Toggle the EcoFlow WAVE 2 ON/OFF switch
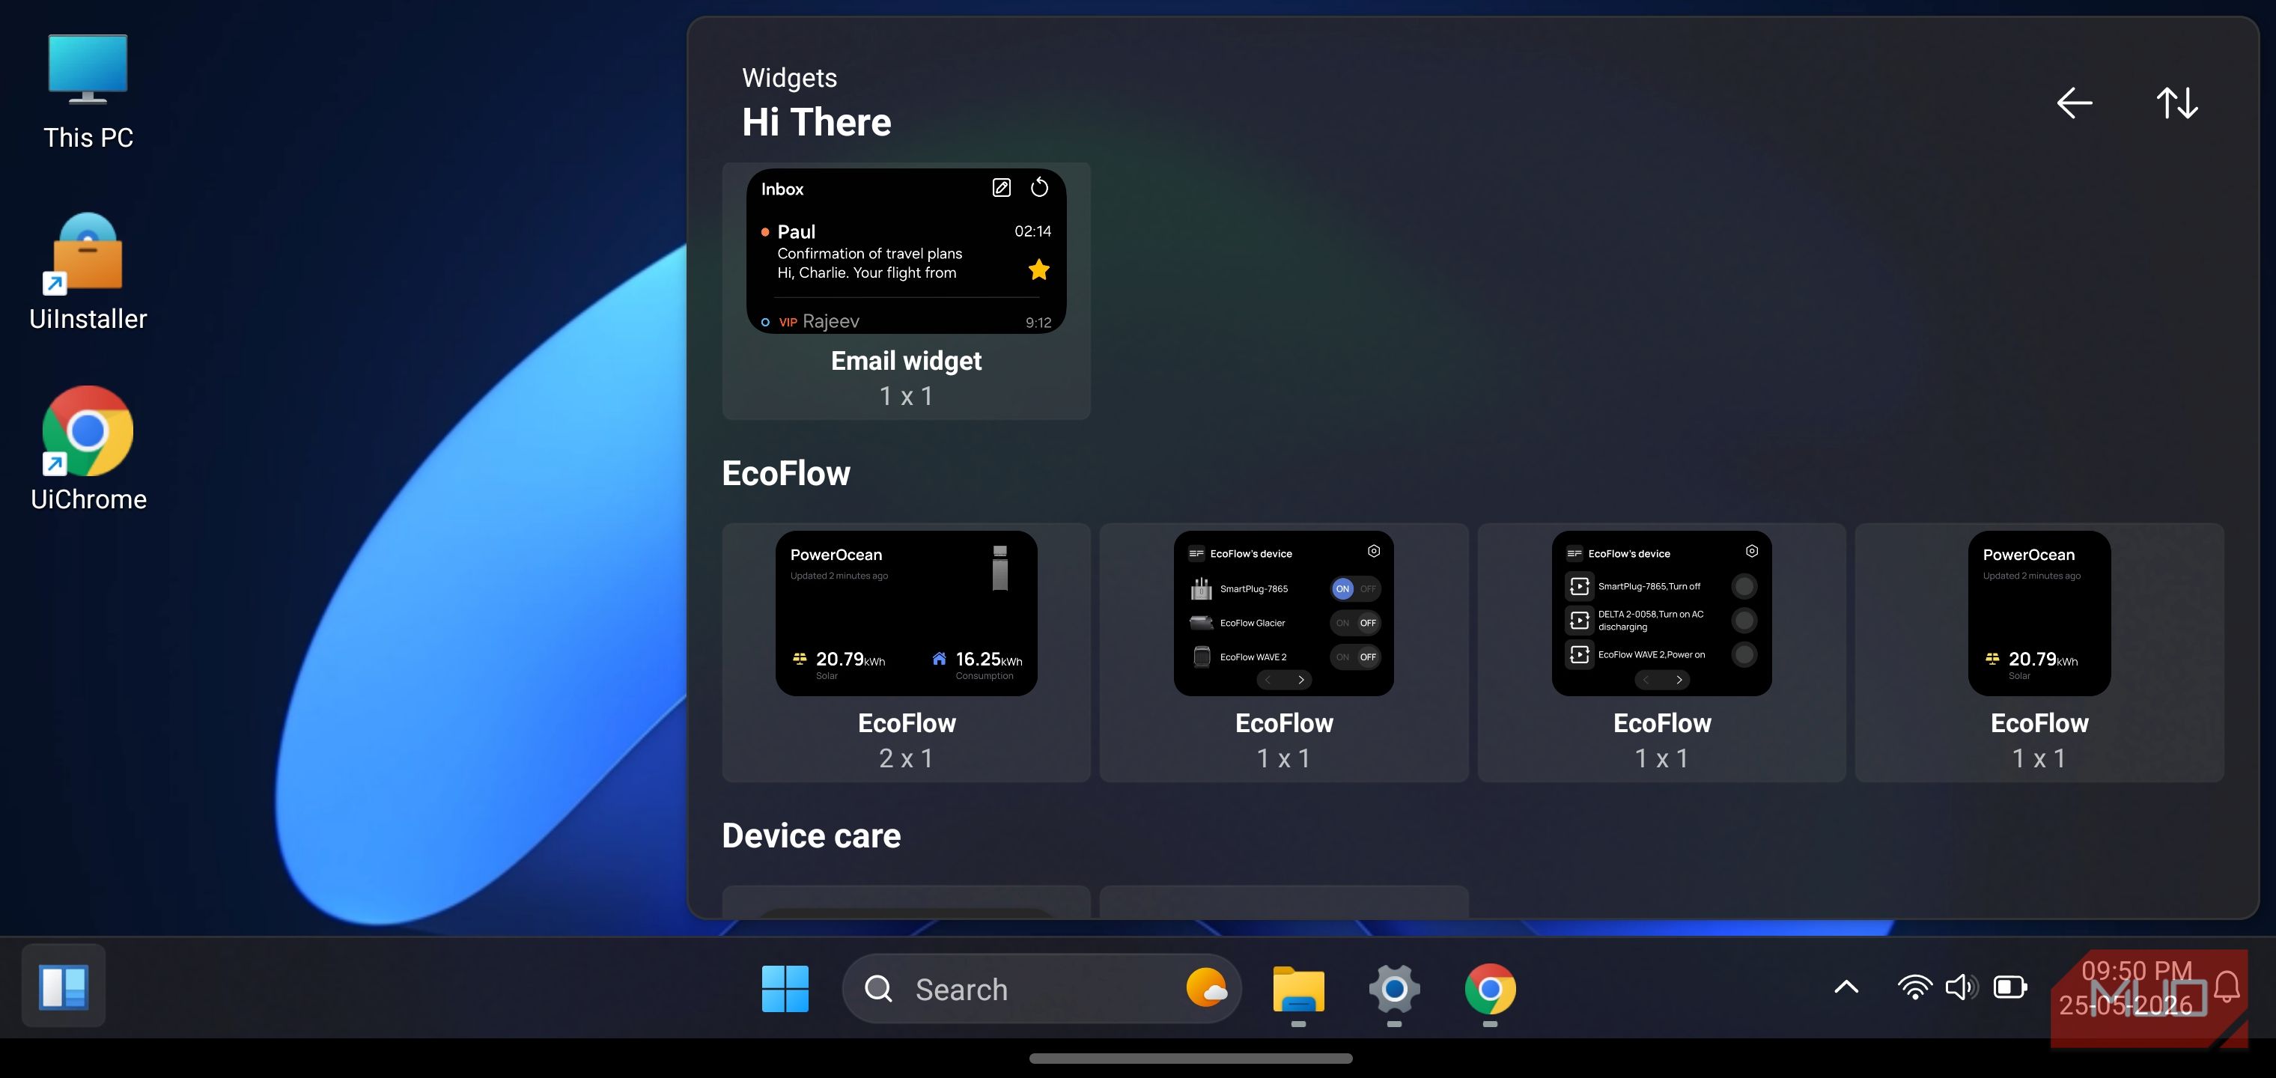Viewport: 2276px width, 1078px height. (1354, 657)
